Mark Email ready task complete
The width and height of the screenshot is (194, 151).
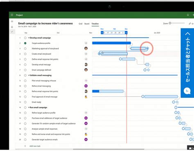click(25, 102)
